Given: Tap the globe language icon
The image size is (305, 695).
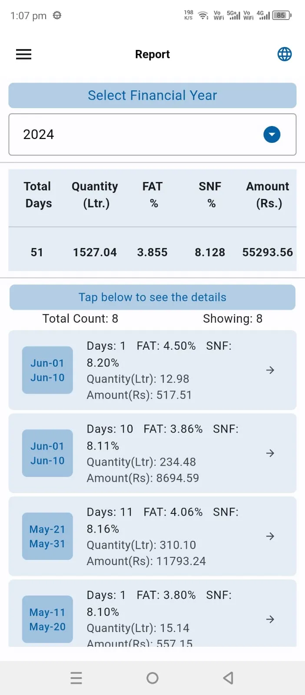Looking at the screenshot, I should click(285, 54).
